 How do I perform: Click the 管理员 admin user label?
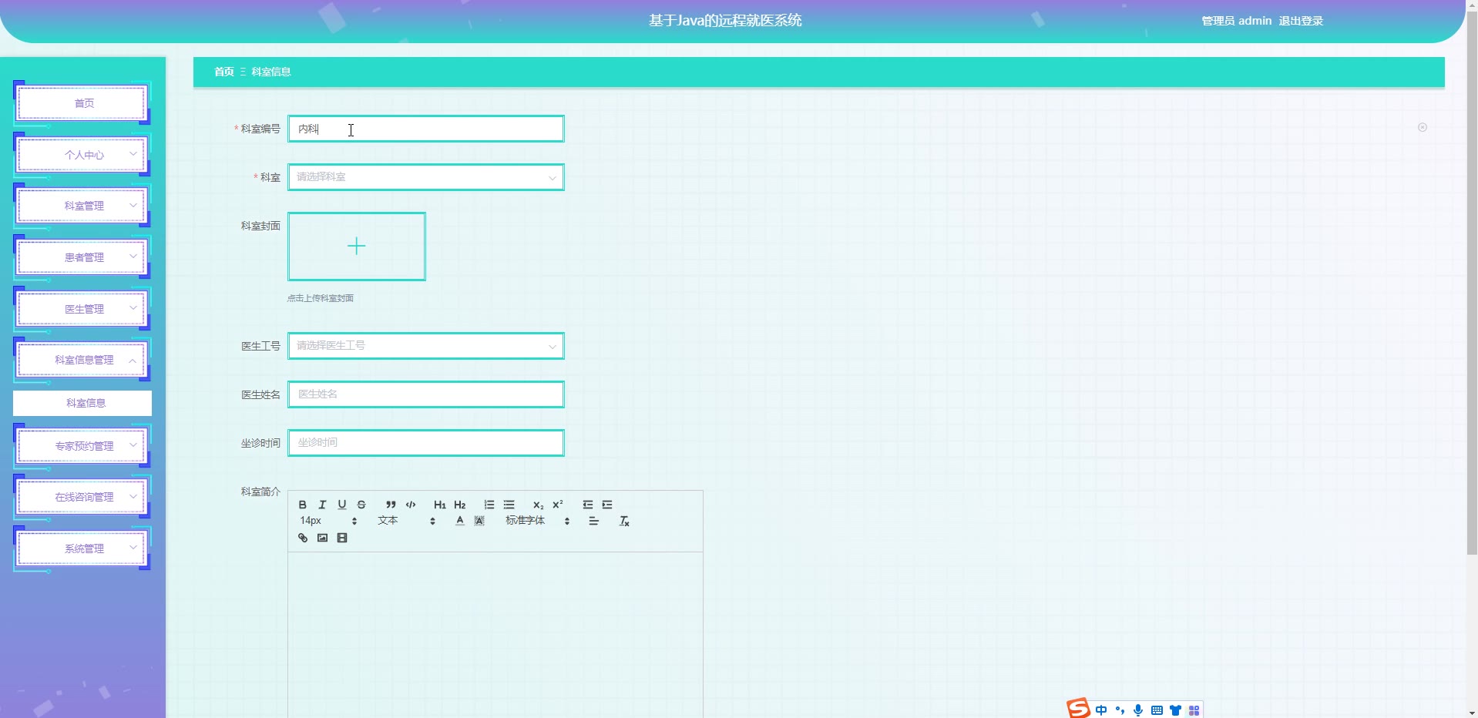point(1237,21)
